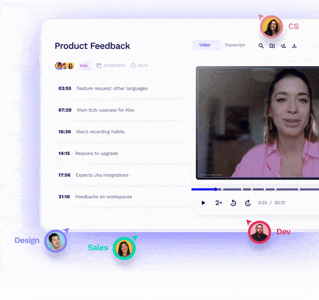Viewport: 319px width, 300px height.
Task: Click the search magnifier icon
Action: click(x=261, y=46)
